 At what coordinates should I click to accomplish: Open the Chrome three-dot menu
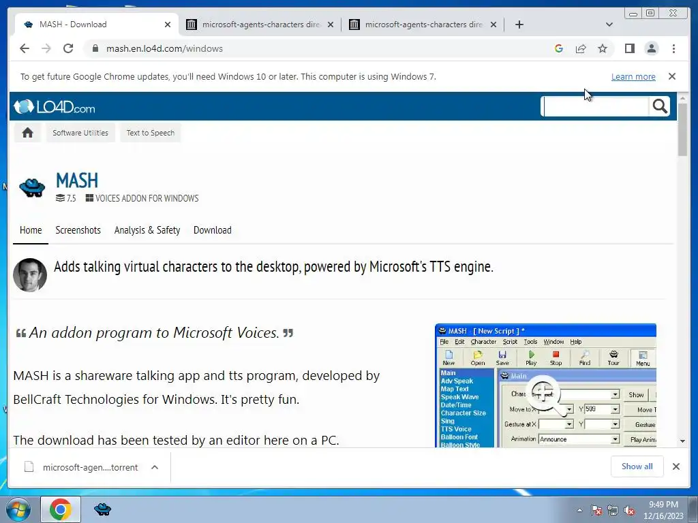point(673,48)
